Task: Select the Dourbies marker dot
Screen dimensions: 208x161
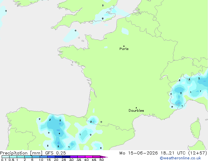Action: point(136,108)
